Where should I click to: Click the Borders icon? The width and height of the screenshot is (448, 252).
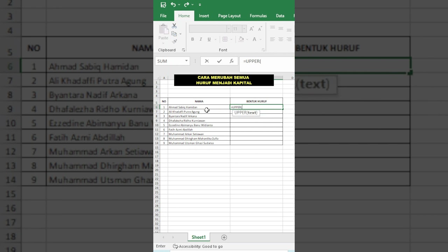[x=225, y=39]
